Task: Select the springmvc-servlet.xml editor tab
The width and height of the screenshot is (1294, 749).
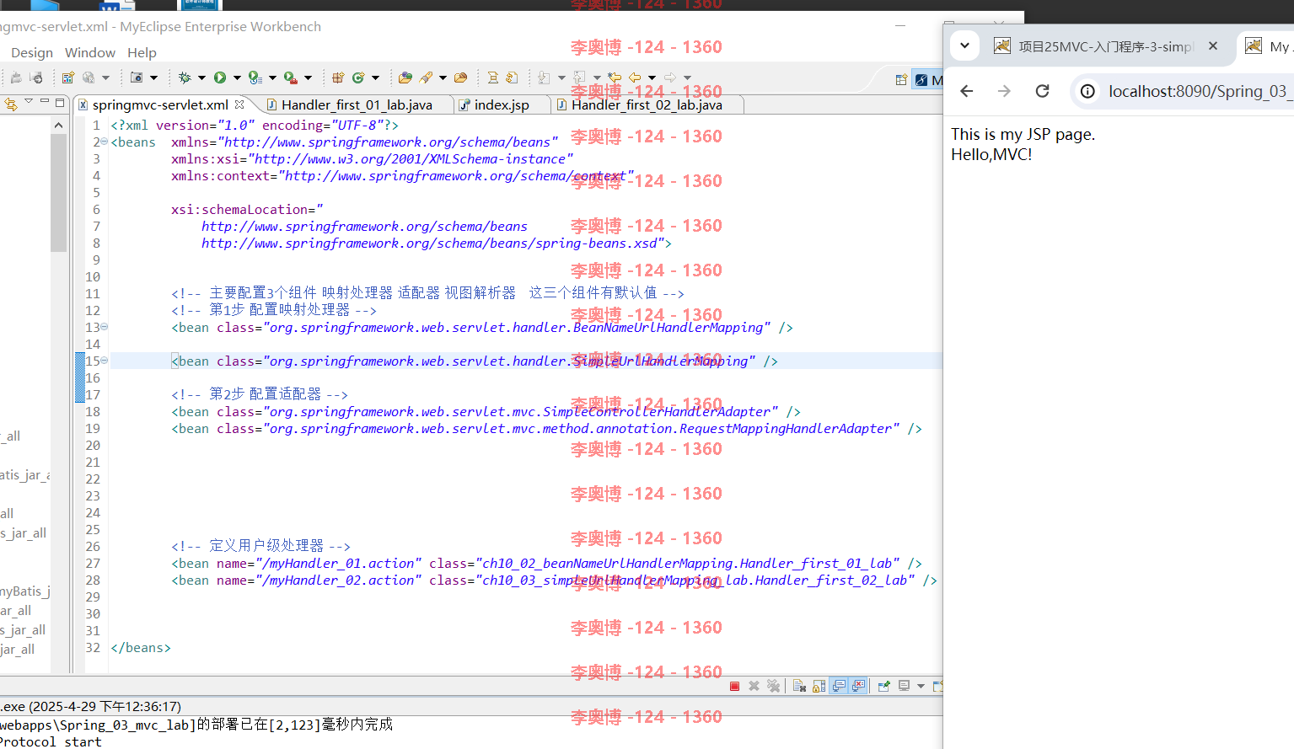Action: tap(160, 104)
